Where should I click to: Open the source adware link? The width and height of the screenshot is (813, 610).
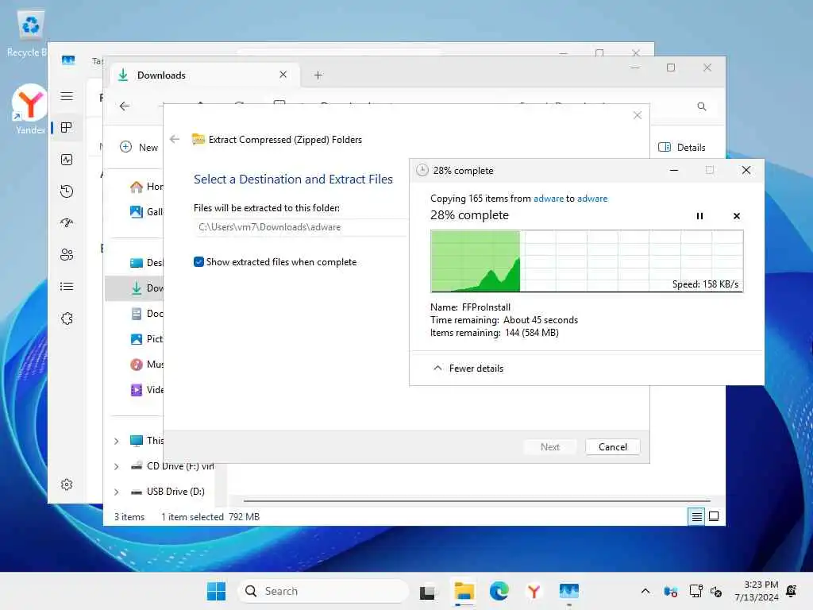tap(548, 199)
